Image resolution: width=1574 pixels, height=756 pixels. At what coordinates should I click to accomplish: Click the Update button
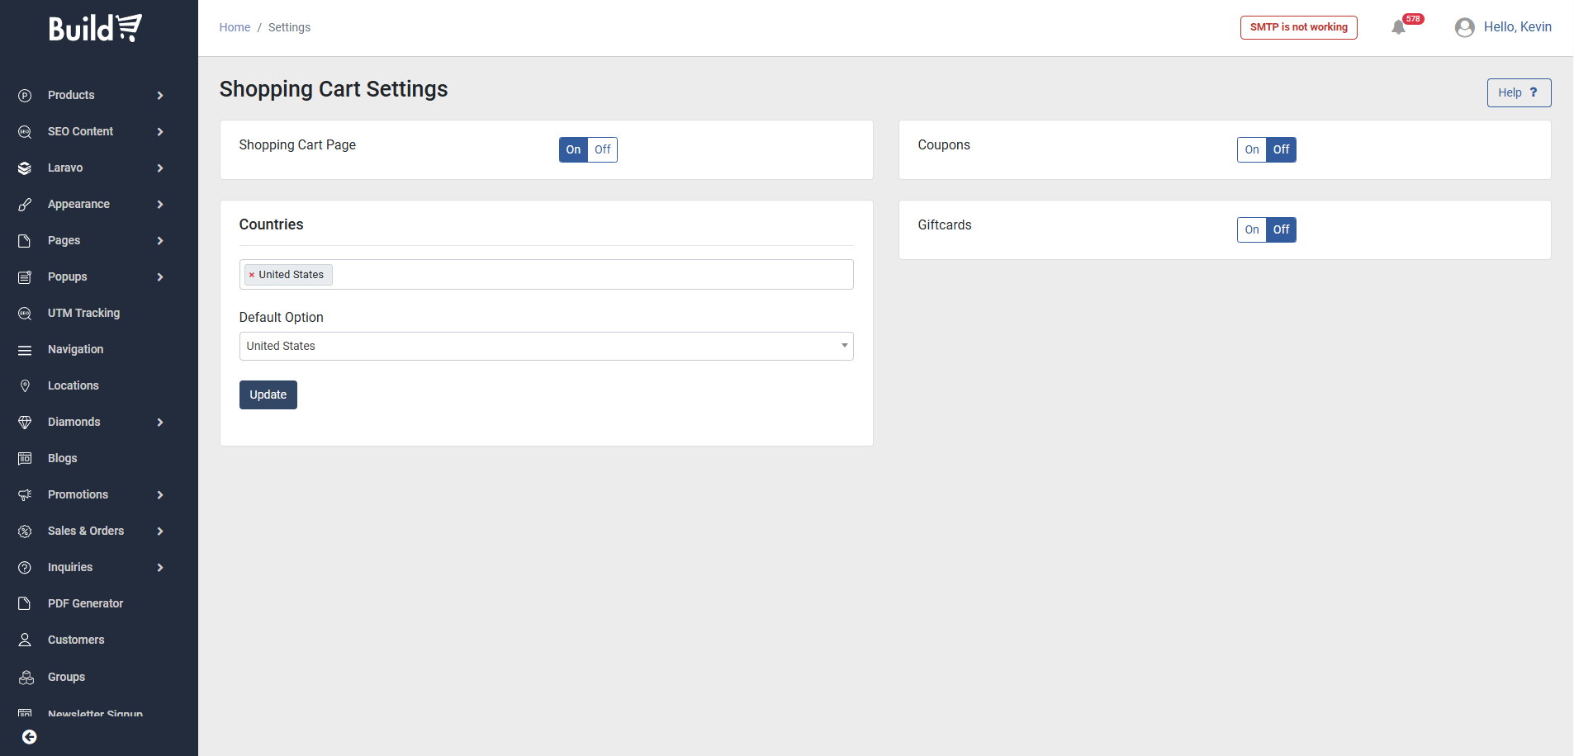(x=268, y=395)
